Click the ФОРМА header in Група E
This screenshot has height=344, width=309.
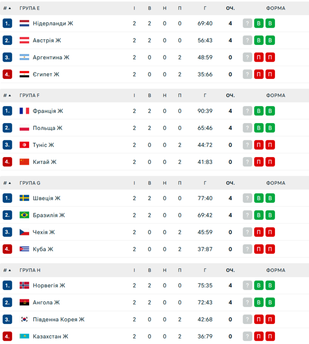(275, 8)
